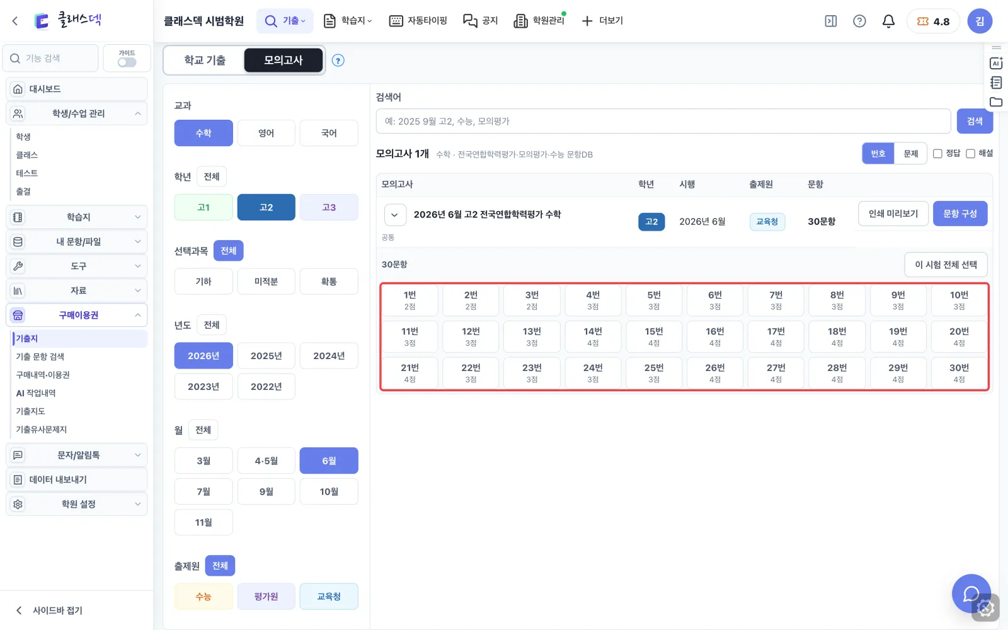This screenshot has width=1008, height=630.
Task: Open 기출 문항 검색 in the sidebar
Action: coord(40,357)
